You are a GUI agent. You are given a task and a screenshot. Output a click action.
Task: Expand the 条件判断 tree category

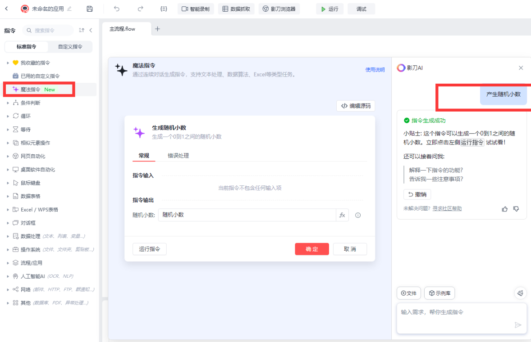30,103
